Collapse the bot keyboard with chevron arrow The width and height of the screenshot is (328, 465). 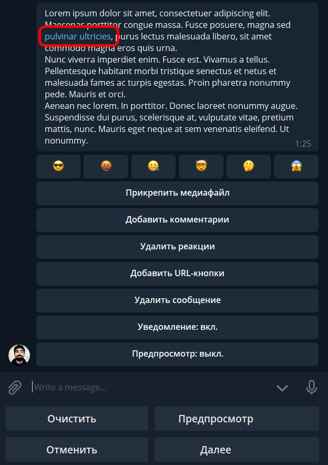click(282, 388)
